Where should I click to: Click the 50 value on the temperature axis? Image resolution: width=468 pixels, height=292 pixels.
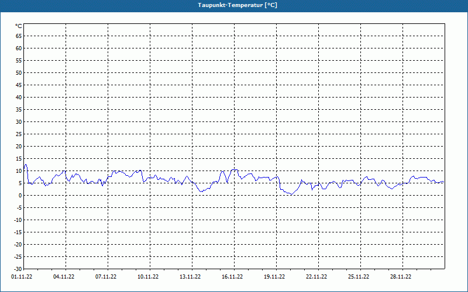19,72
